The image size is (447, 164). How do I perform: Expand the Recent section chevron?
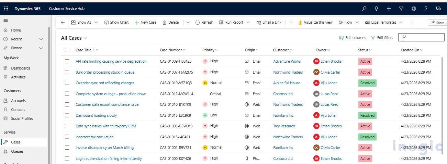(x=41, y=39)
